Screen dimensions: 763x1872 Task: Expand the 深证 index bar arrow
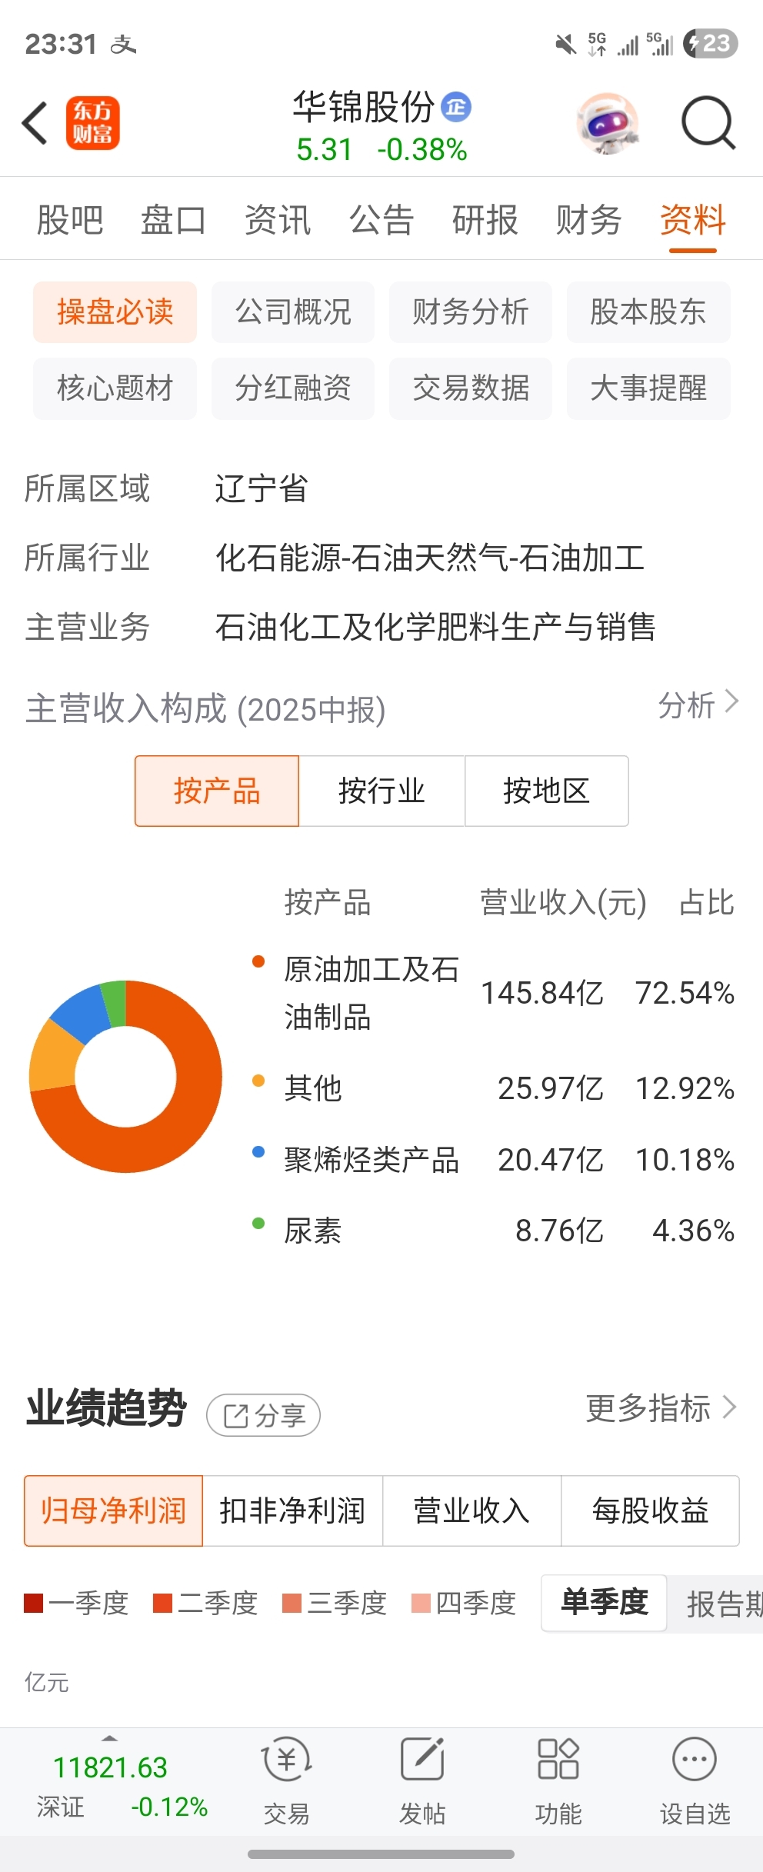[110, 1738]
